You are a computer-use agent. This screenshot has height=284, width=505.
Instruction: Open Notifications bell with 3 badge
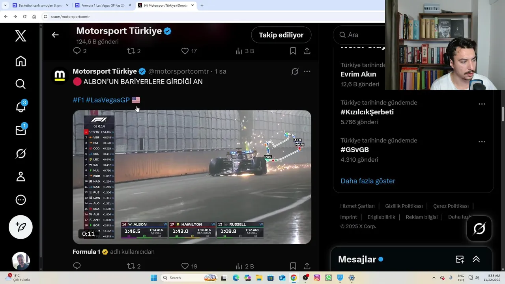pos(21,106)
